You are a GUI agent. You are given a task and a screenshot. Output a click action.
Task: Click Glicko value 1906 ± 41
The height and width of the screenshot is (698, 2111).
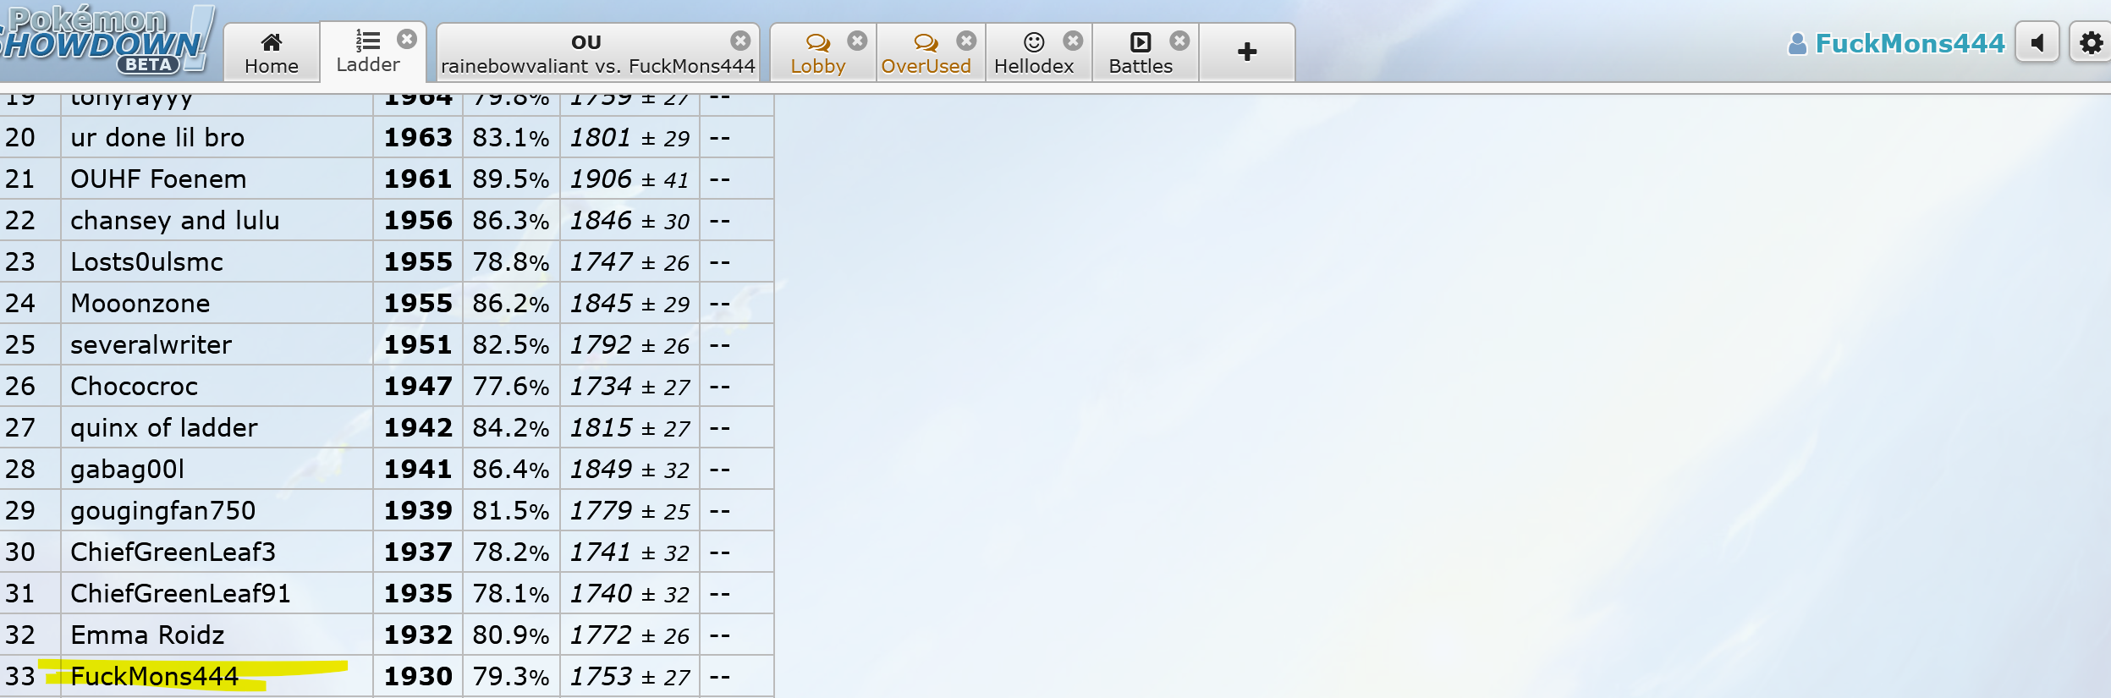pos(629,179)
